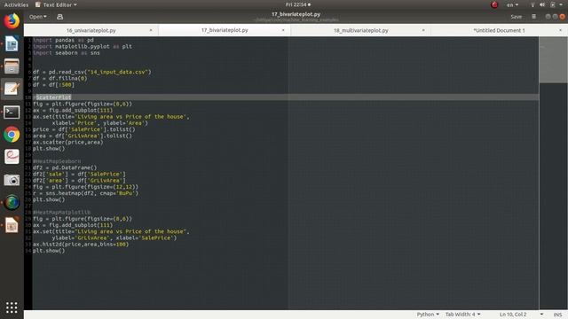Switch to the 18_multivariateplot.py tab
Screen dimensions: 568x319
tap(361, 30)
